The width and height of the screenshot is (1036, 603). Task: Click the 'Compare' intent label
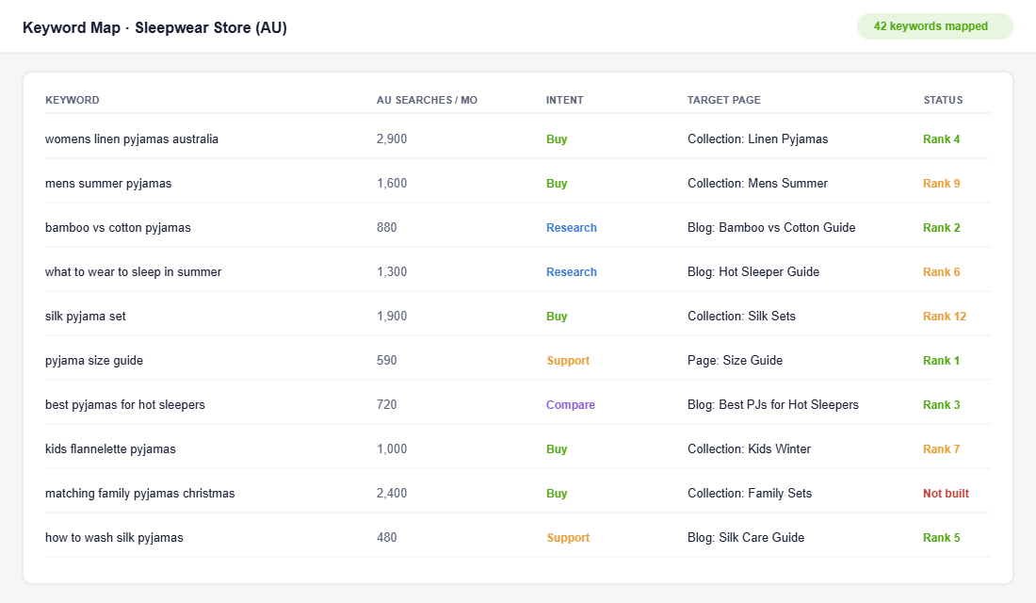(570, 404)
